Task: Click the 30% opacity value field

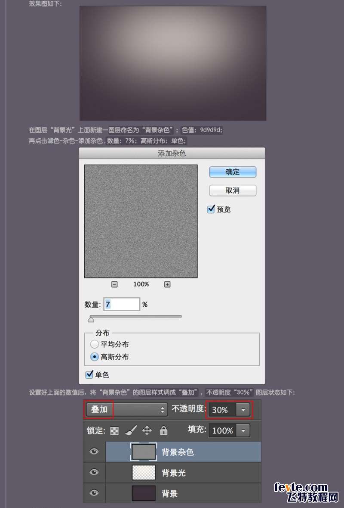Action: click(223, 410)
